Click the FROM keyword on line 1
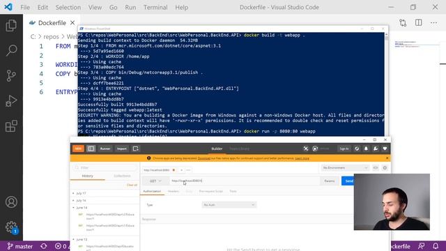446x251 pixels. [x=63, y=46]
